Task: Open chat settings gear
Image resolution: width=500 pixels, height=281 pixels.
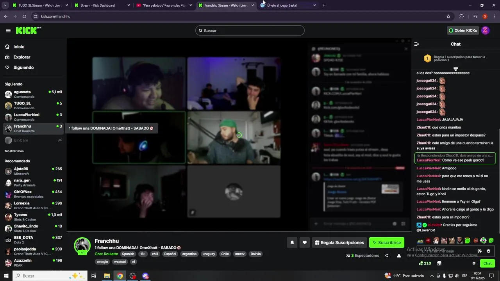Action: click(474, 263)
